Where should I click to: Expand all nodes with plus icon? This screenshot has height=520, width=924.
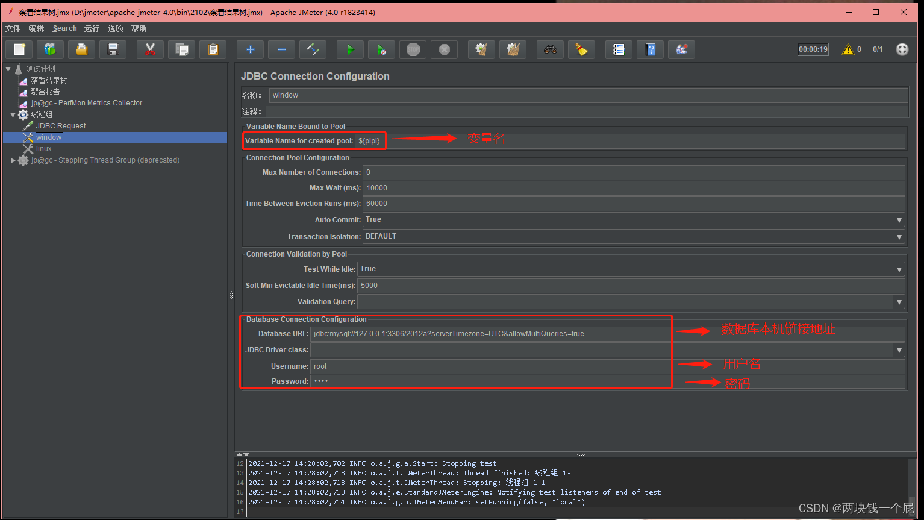[251, 49]
